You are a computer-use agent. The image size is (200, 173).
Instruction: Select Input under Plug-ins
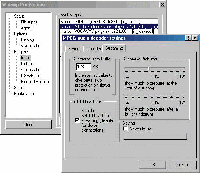[x=25, y=58]
